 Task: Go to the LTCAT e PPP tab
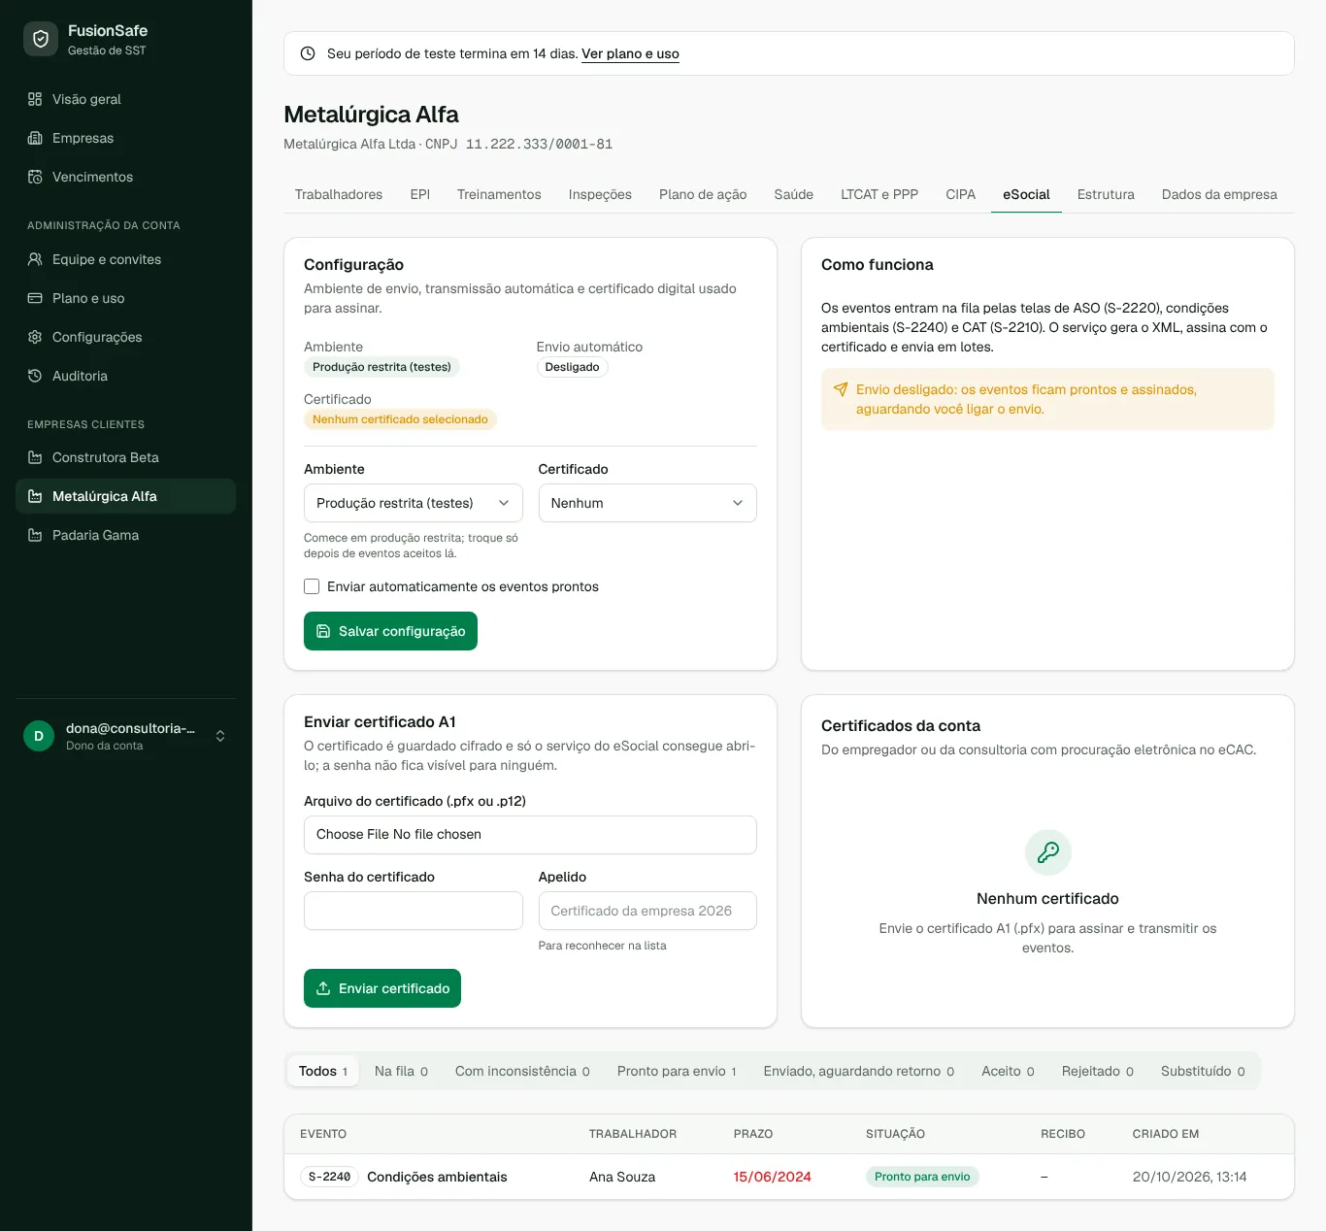[x=879, y=194]
